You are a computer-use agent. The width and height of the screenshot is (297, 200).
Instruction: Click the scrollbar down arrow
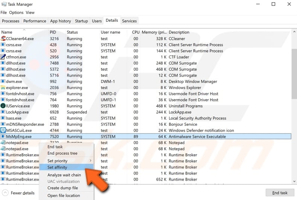[294, 181]
